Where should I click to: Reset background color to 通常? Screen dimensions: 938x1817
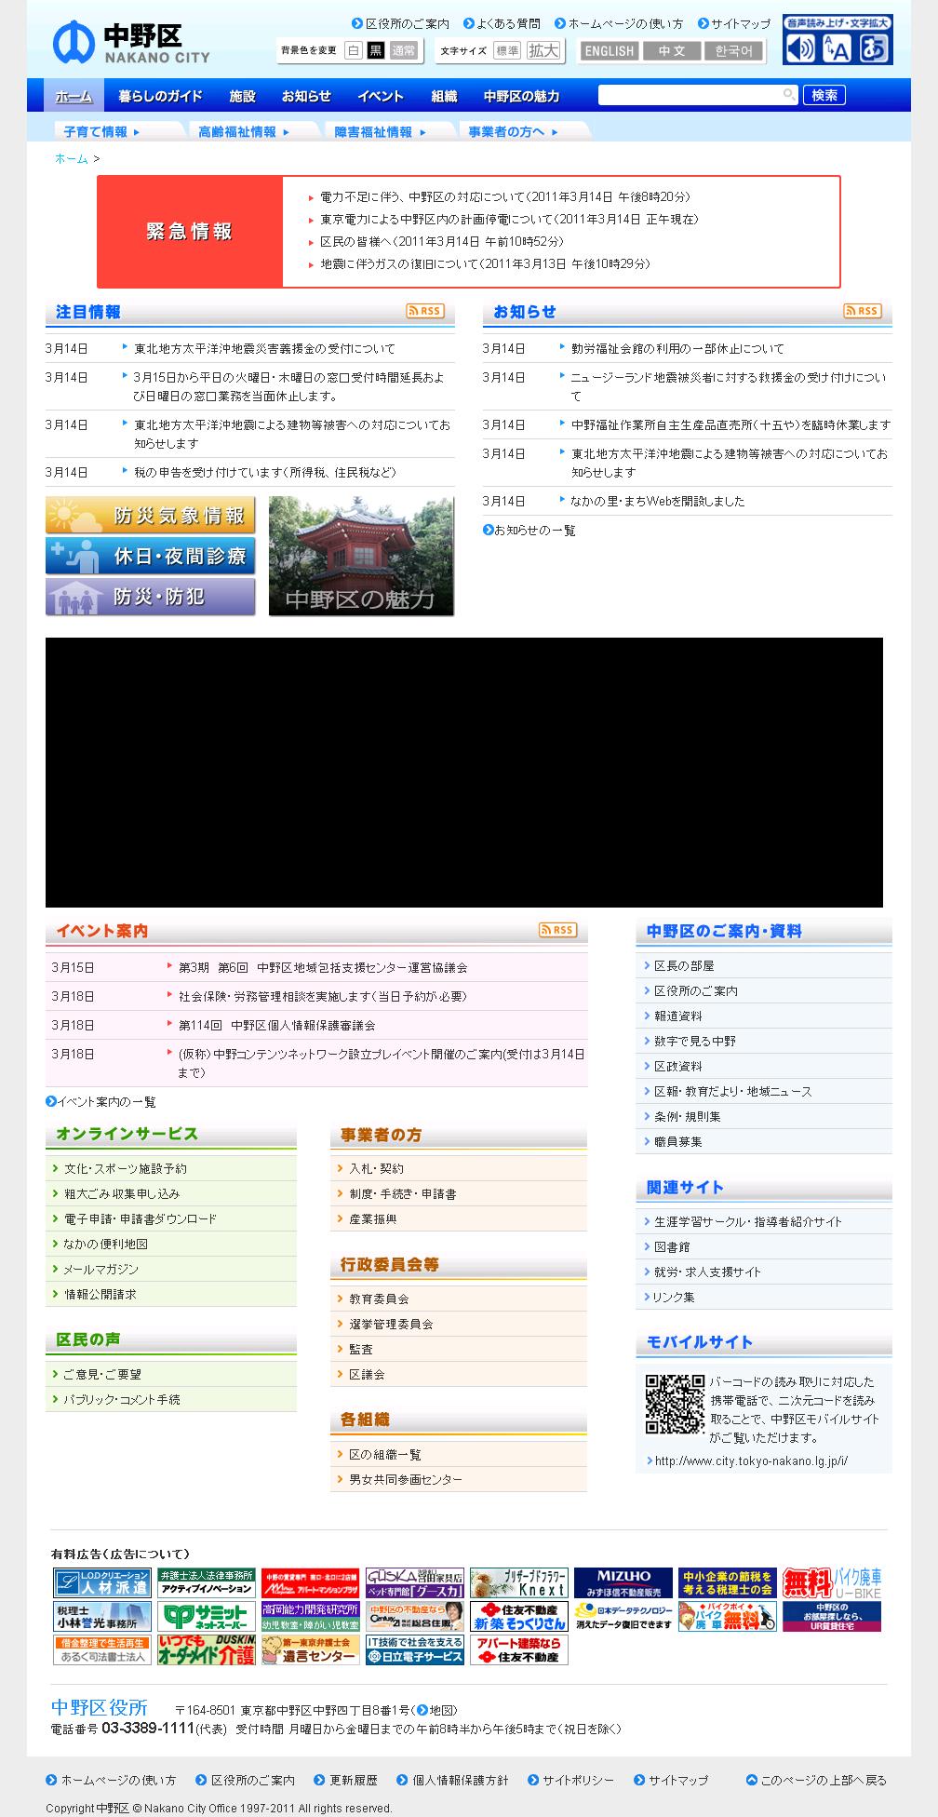click(403, 50)
